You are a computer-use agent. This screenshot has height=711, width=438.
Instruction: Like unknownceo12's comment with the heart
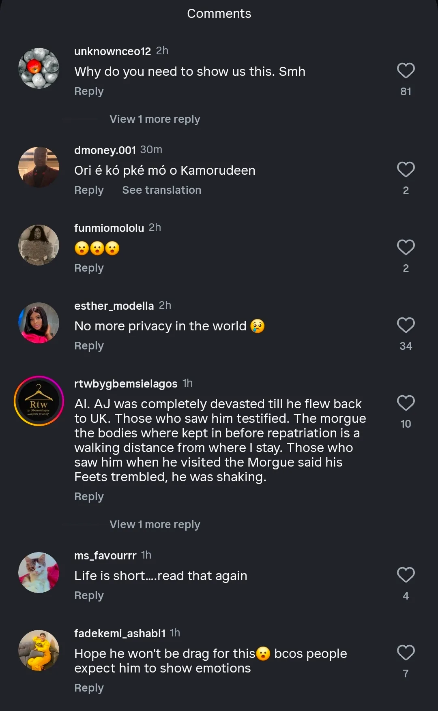[x=406, y=71]
